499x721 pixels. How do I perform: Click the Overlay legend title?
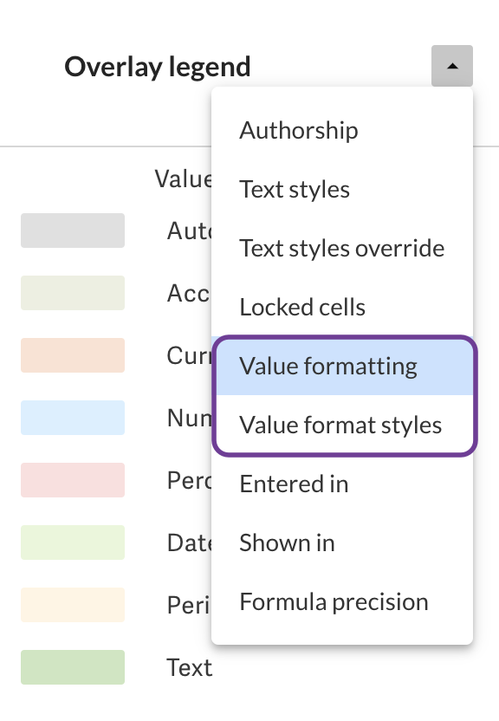coord(157,66)
